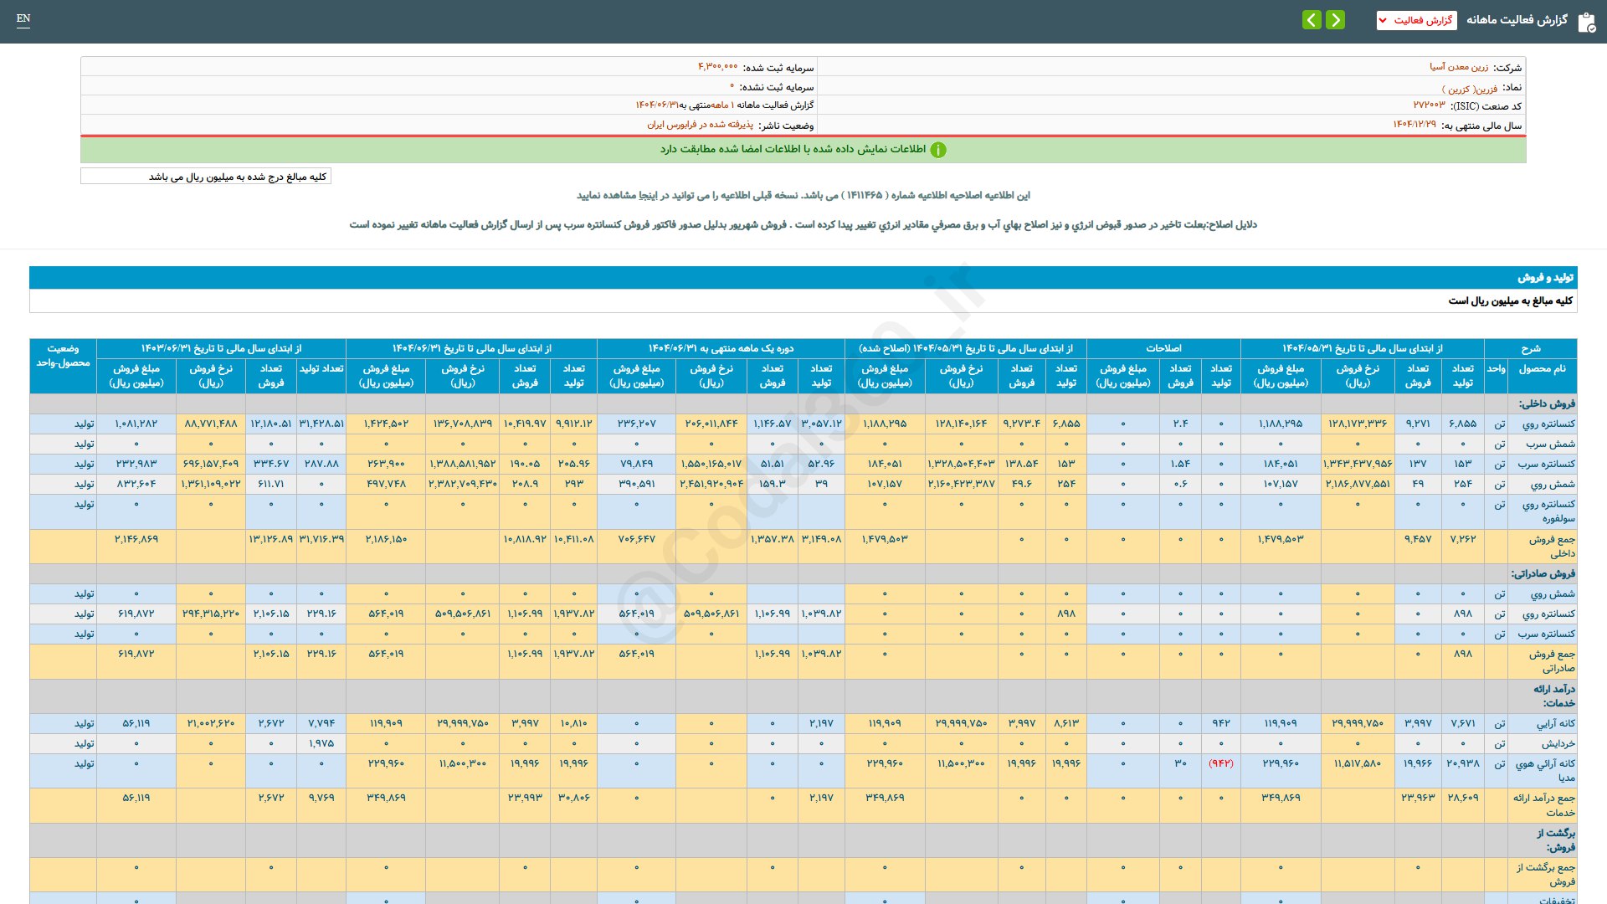Click the شرح column header
This screenshot has height=904, width=1607.
coord(1530,348)
